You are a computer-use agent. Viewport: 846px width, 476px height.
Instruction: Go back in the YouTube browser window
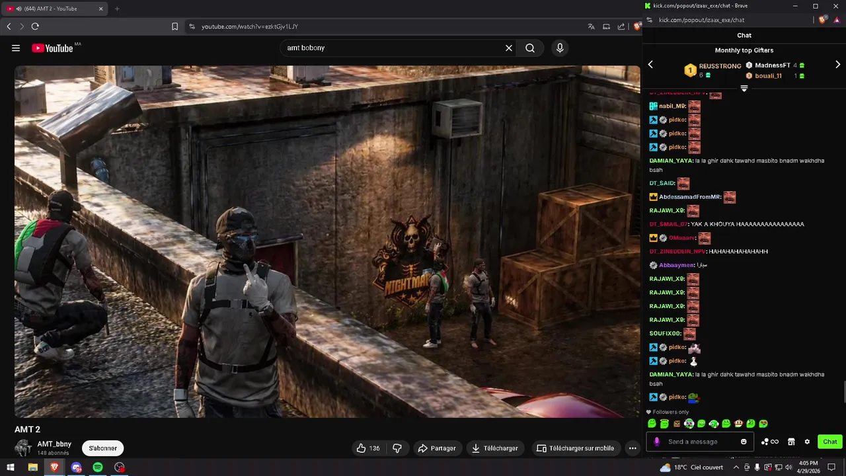(x=9, y=26)
